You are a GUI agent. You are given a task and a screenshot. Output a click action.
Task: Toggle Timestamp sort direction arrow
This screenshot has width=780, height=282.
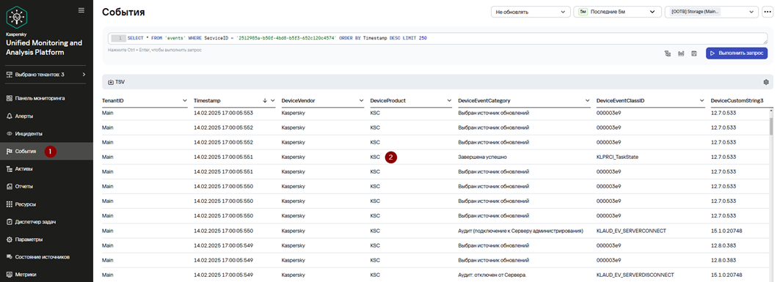tap(265, 101)
